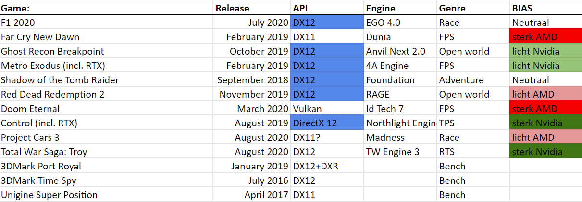This screenshot has height=202, width=582.
Task: Select the July 2016 release cell
Action: tap(252, 180)
